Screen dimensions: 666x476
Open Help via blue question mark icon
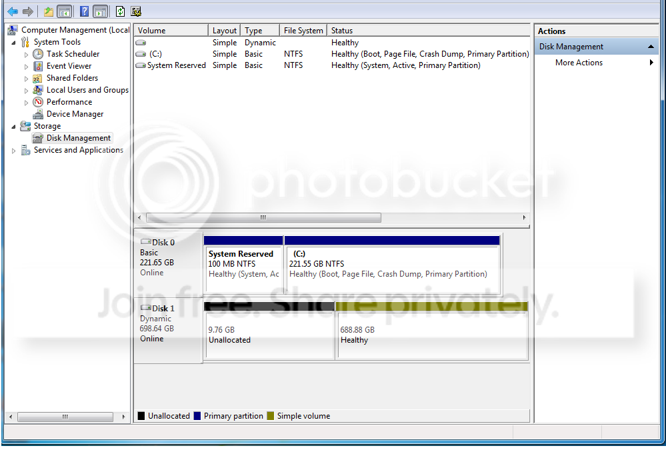[x=85, y=11]
